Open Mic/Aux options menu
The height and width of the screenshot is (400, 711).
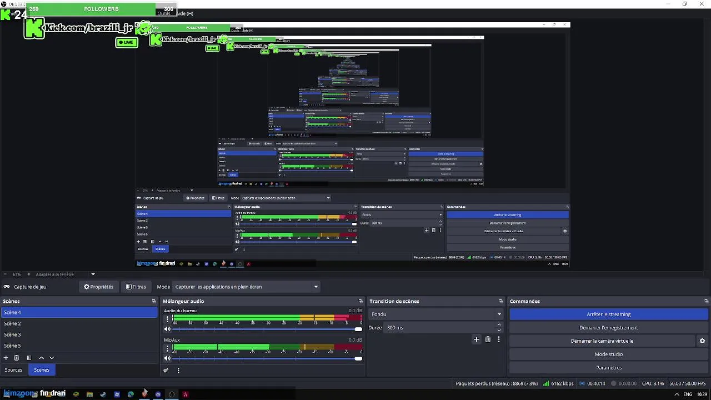click(x=167, y=348)
